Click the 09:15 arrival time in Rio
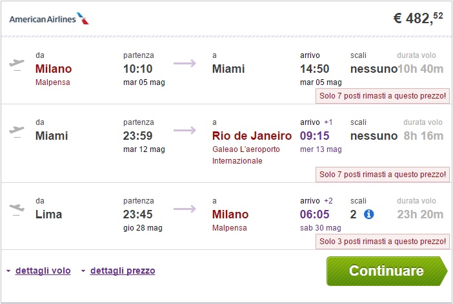The image size is (453, 304). pos(316,136)
